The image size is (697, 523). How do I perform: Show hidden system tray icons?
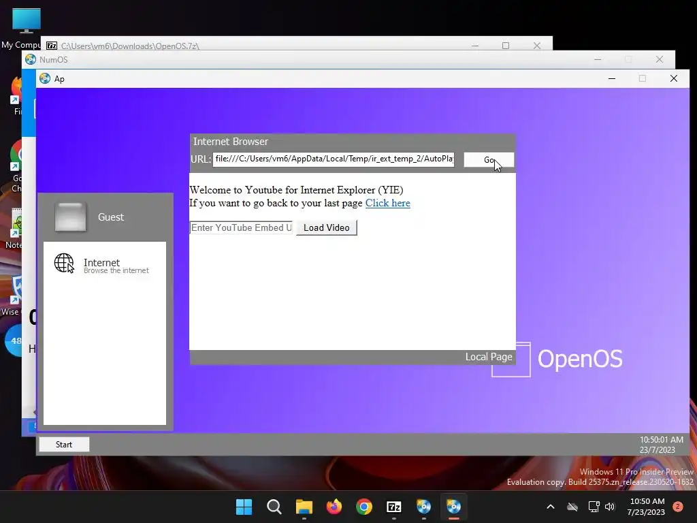pos(550,507)
